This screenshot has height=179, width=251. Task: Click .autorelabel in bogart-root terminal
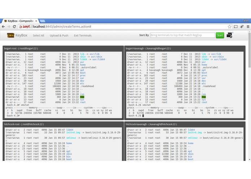88,67
